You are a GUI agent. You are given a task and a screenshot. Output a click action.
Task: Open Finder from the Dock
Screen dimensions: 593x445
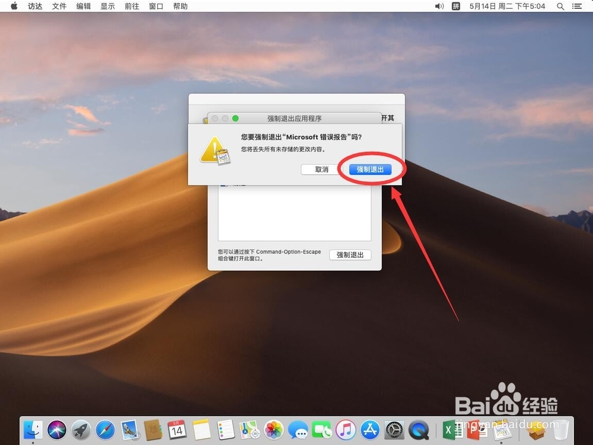[33, 430]
